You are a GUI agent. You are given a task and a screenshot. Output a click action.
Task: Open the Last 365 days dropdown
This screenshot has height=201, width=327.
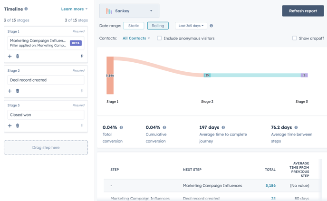tap(191, 26)
